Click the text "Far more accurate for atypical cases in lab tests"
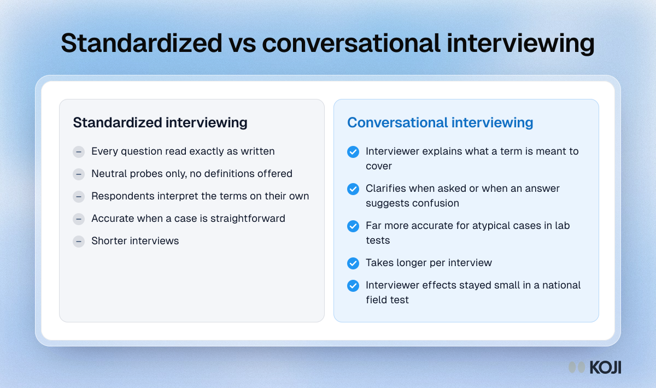The width and height of the screenshot is (656, 388). (x=468, y=233)
